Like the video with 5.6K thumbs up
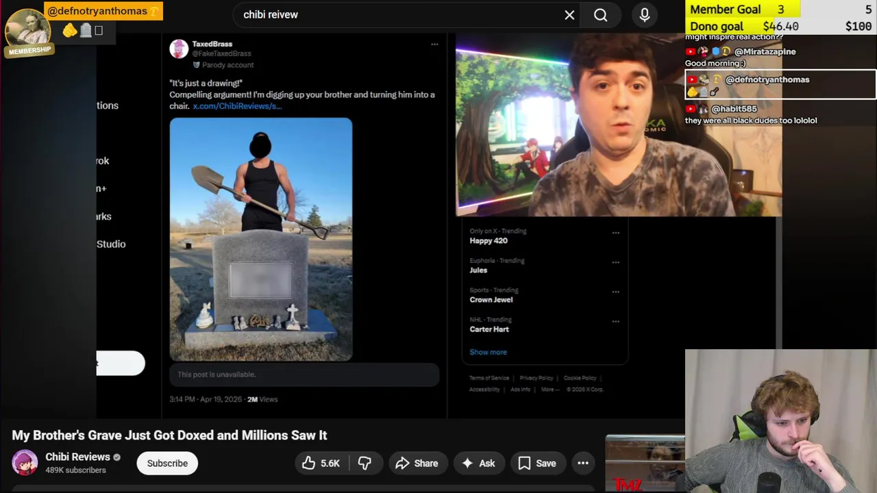 [x=321, y=464]
